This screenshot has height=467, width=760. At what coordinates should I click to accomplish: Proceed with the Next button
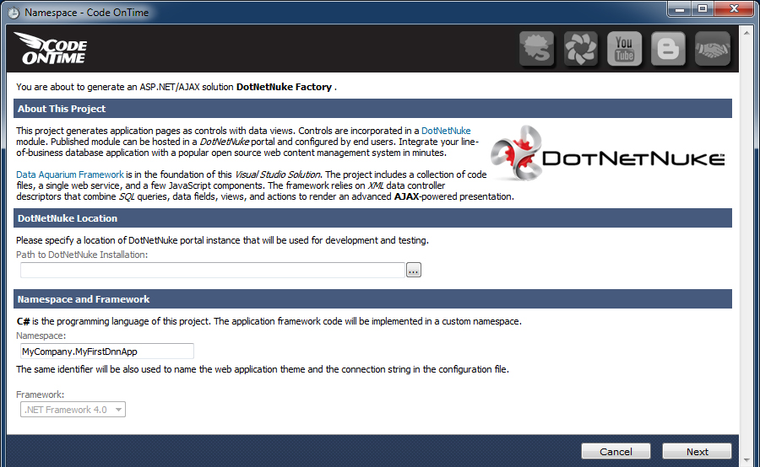[697, 452]
